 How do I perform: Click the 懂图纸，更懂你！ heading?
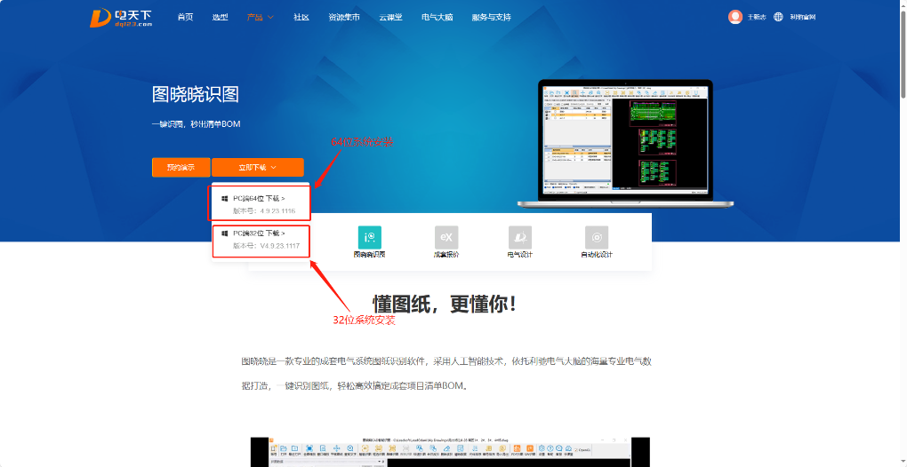click(x=445, y=305)
